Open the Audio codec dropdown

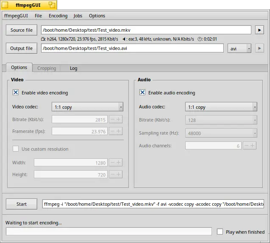click(x=221, y=107)
